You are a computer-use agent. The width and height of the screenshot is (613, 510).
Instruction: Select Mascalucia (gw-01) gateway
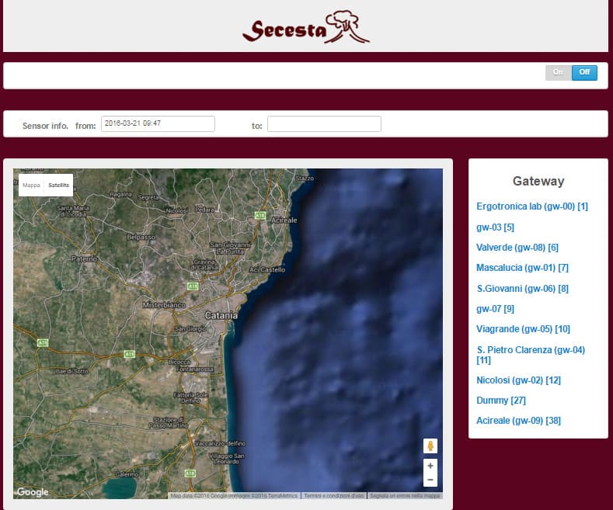tap(522, 268)
